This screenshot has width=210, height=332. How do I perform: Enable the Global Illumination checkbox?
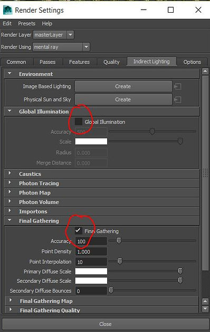coord(79,122)
